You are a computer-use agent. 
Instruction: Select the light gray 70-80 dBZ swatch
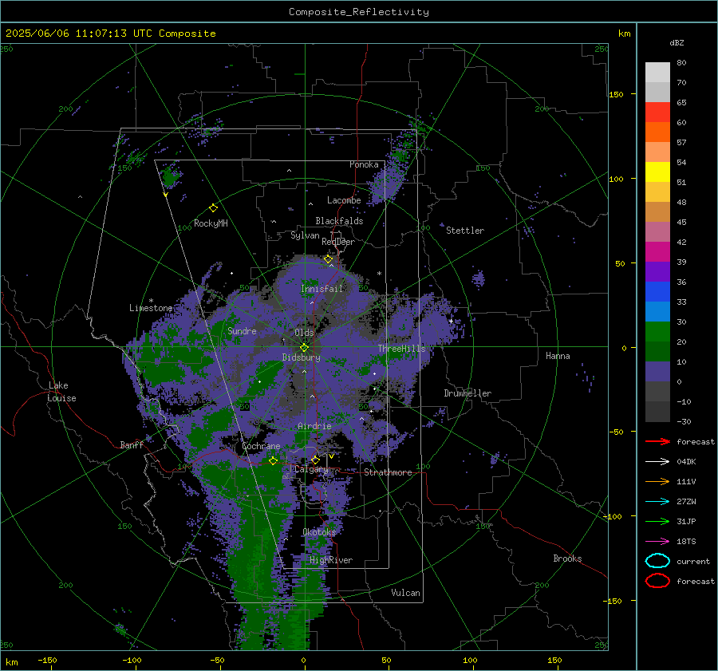coord(657,72)
